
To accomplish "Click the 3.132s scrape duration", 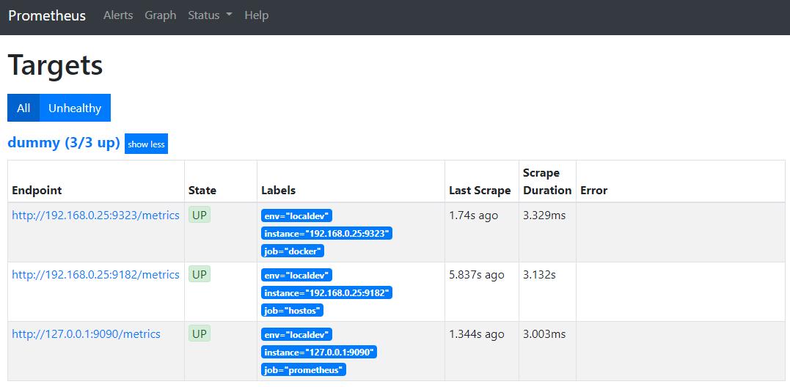I will [540, 275].
